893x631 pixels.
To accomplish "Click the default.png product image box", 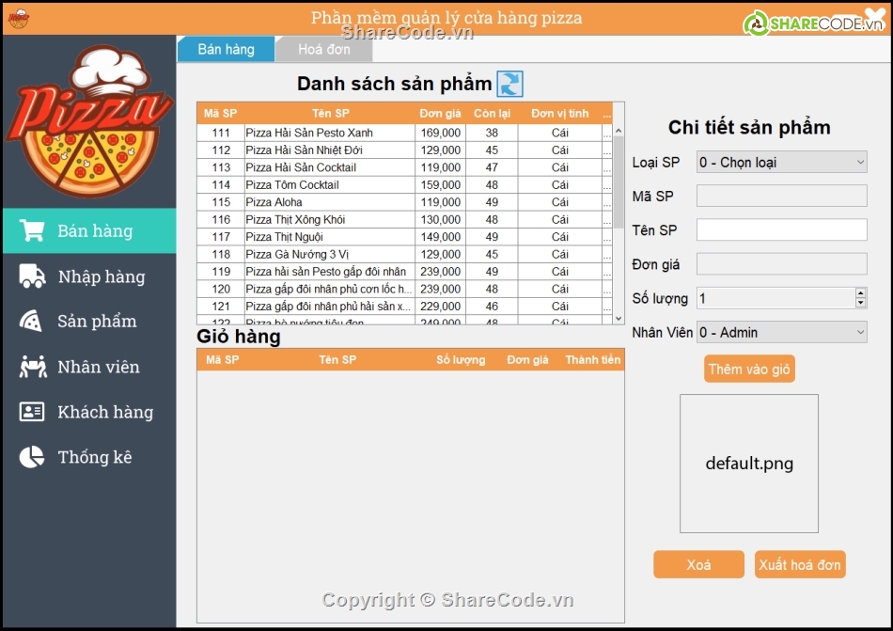I will coord(749,464).
